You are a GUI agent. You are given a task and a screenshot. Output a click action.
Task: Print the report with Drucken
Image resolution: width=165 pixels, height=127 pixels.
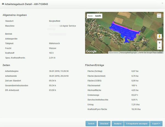(x=104, y=123)
